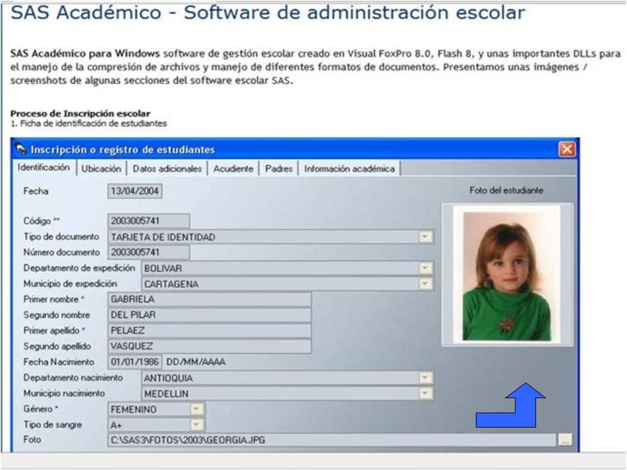Viewport: 627px width, 470px height.
Task: Click the student photo thumbnail
Action: pos(506,276)
